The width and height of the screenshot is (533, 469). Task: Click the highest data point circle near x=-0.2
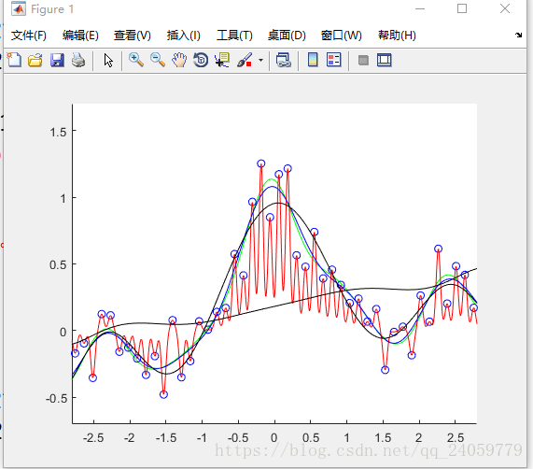[260, 163]
